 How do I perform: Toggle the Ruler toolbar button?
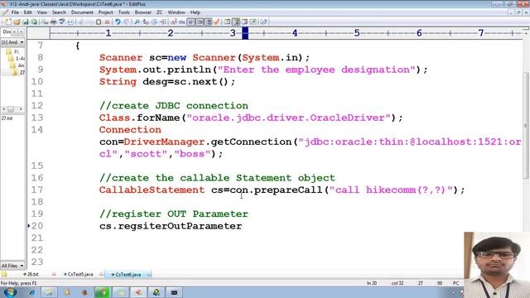(x=209, y=22)
